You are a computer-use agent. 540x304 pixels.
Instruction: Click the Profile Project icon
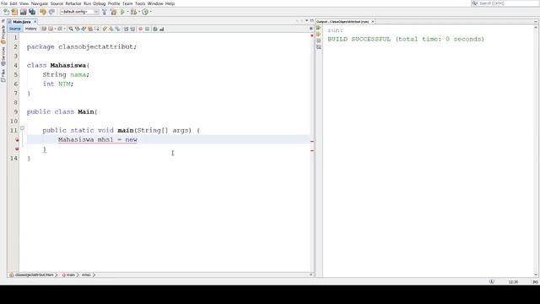[145, 12]
